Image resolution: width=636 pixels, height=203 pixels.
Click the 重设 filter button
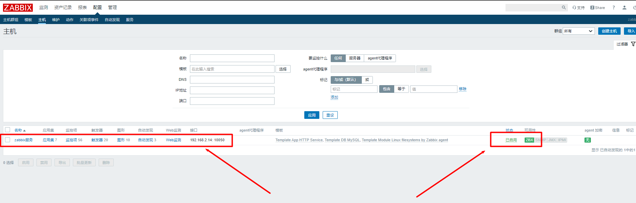330,115
